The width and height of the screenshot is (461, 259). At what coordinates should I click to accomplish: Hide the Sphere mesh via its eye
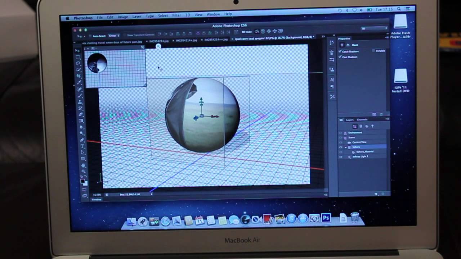pyautogui.click(x=341, y=147)
